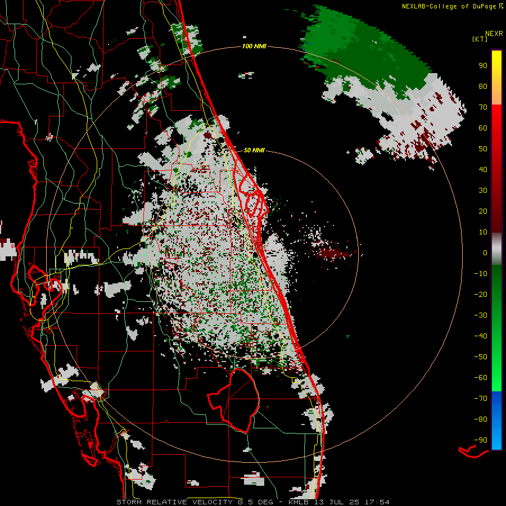This screenshot has width=506, height=506.
Task: Click the 60 value on velocity scale
Action: click(483, 128)
